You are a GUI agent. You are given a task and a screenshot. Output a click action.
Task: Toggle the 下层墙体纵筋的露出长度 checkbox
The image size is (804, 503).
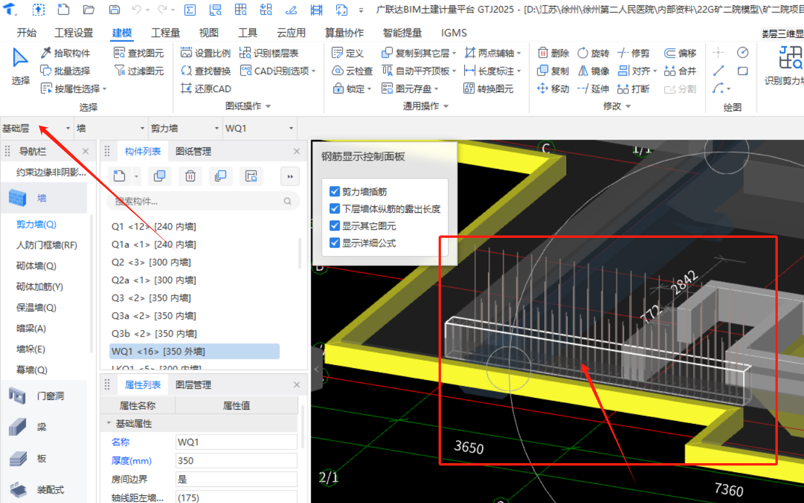(x=334, y=209)
